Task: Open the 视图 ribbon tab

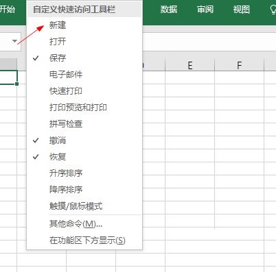Action: click(241, 10)
